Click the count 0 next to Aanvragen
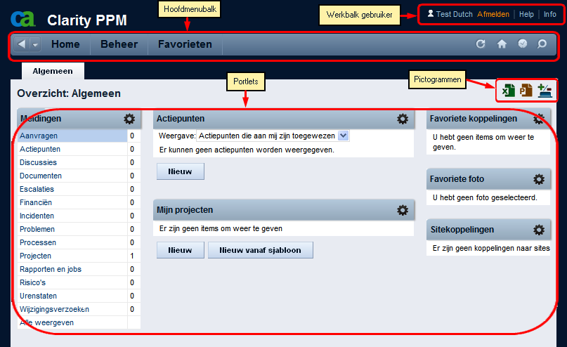This screenshot has width=567, height=347. [132, 136]
